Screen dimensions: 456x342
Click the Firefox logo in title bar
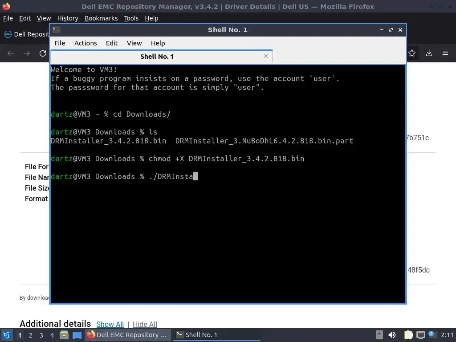6,6
